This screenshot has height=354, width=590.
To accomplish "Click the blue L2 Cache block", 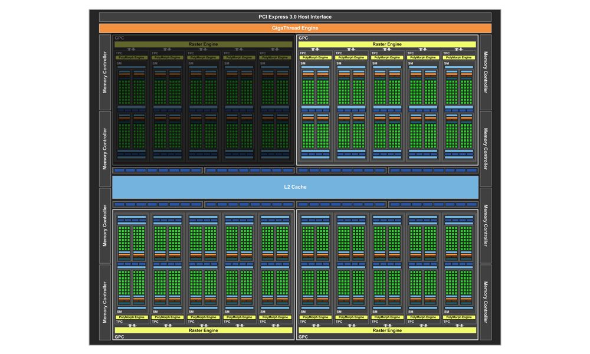I will 295,187.
